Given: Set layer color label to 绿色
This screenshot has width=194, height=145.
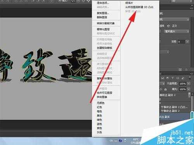Looking at the screenshot, I should pyautogui.click(x=99, y=120).
